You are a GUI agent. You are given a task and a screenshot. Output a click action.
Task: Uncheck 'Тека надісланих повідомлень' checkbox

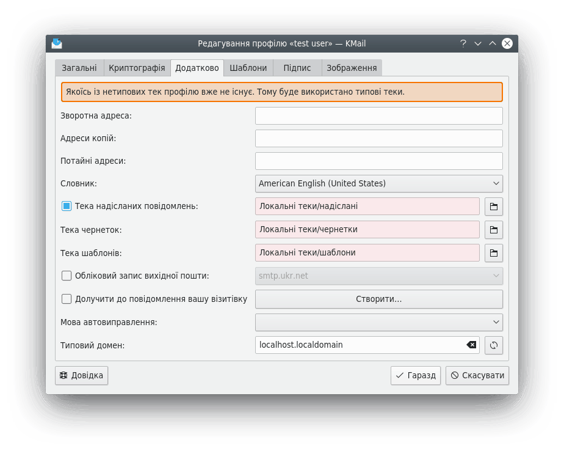tap(67, 207)
